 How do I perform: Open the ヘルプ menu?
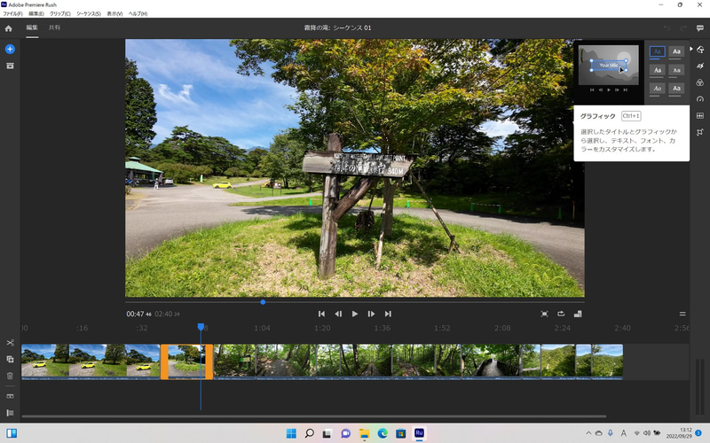click(x=138, y=13)
